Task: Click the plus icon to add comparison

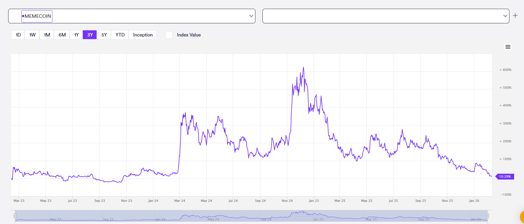Action: click(516, 15)
